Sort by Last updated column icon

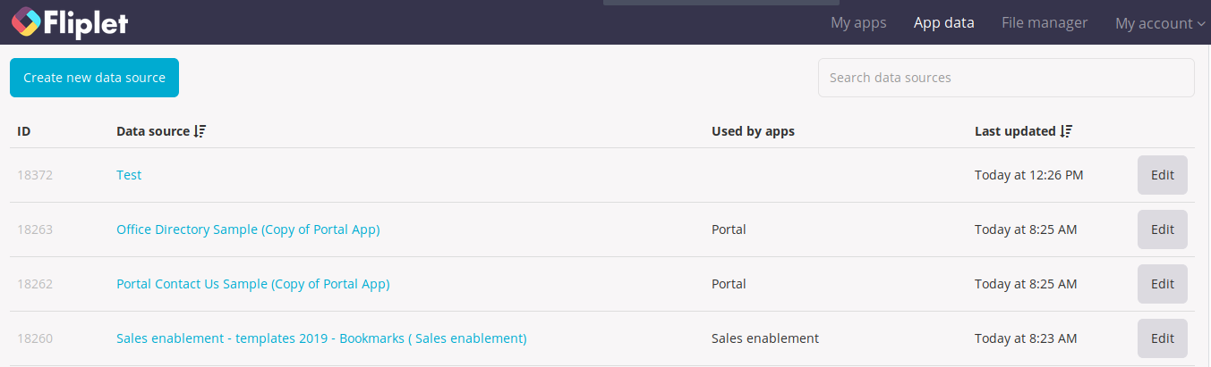point(1066,131)
